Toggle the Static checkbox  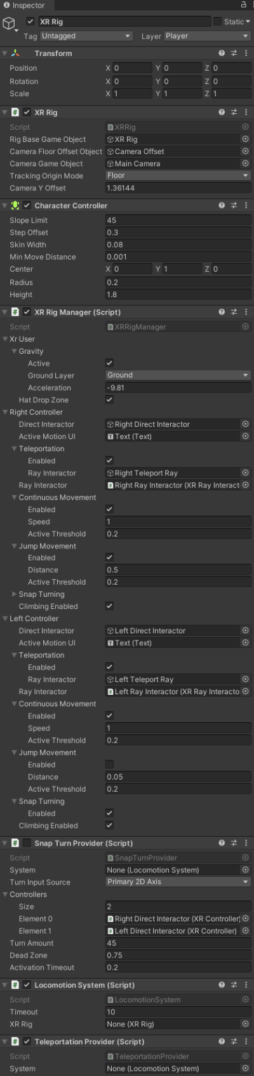(x=217, y=21)
